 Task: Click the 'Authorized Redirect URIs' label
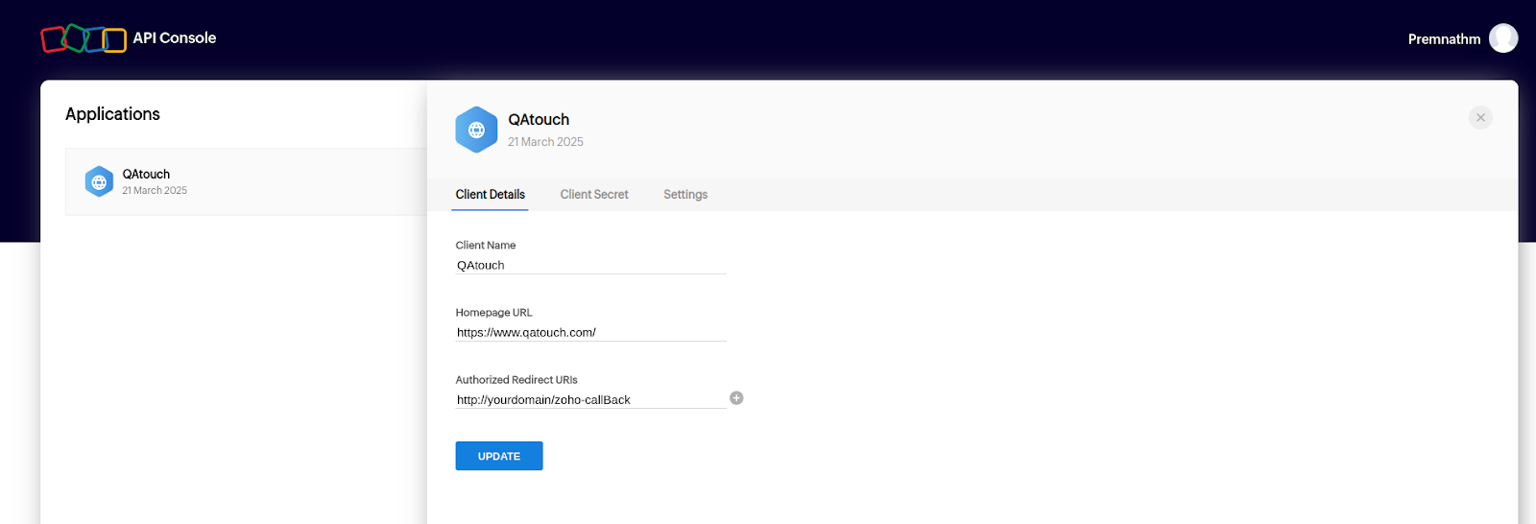516,380
